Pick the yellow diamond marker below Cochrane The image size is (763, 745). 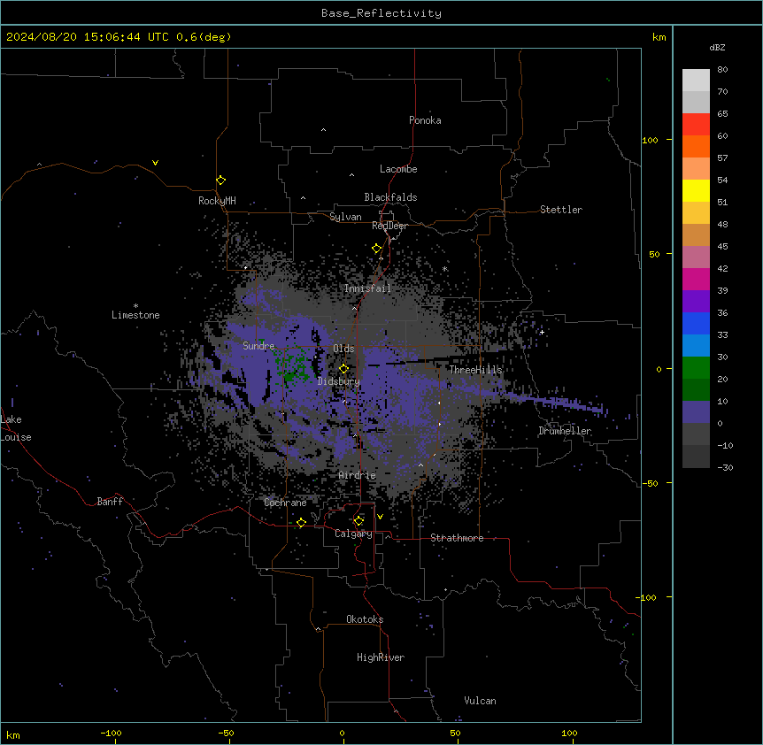(301, 523)
